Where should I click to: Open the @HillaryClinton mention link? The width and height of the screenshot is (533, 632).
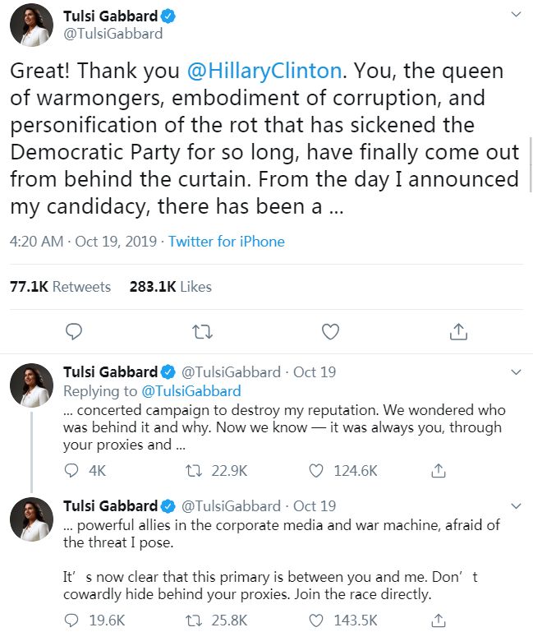click(265, 70)
